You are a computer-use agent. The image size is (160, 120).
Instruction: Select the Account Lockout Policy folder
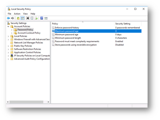29,33
